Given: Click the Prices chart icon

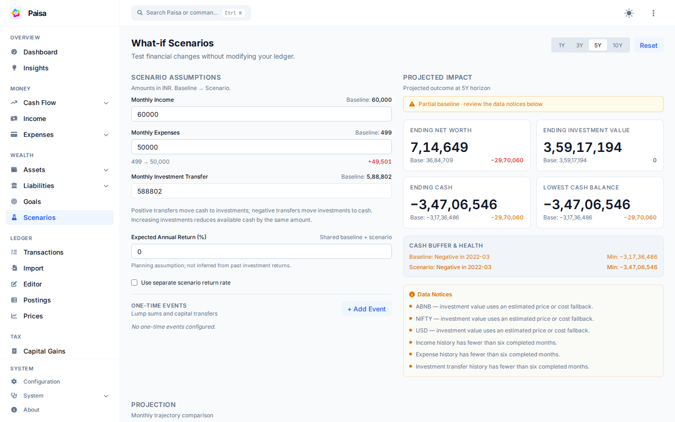Looking at the screenshot, I should click(x=14, y=316).
